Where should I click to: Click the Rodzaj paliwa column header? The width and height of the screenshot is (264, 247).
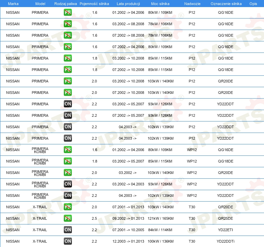pyautogui.click(x=66, y=4)
